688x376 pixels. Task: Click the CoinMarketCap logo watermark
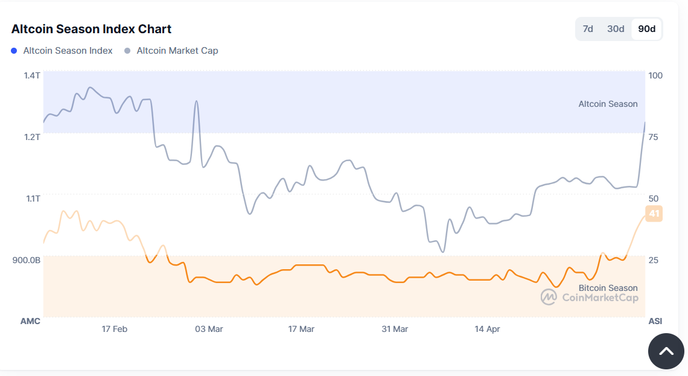[589, 297]
